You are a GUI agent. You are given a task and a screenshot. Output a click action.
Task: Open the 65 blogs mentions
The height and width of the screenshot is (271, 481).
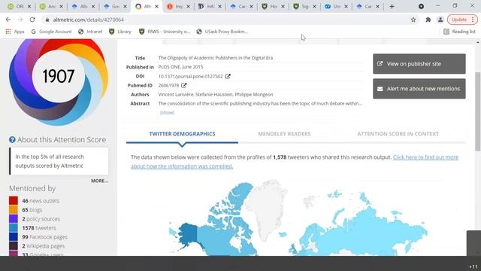[32, 210]
